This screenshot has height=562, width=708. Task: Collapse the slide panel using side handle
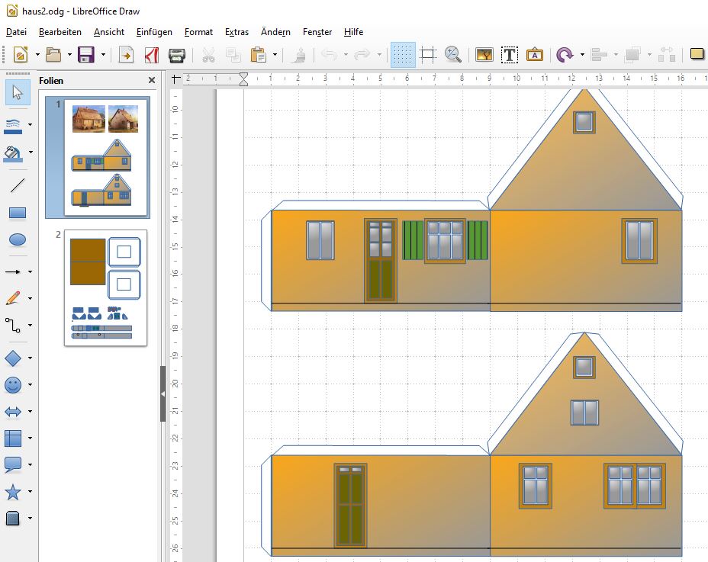click(x=163, y=393)
